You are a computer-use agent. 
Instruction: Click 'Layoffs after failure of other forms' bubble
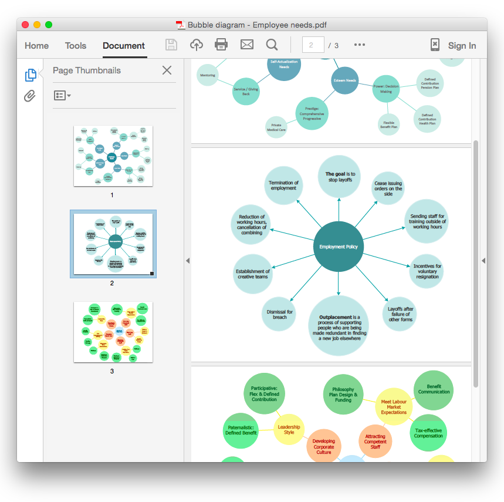coord(400,314)
